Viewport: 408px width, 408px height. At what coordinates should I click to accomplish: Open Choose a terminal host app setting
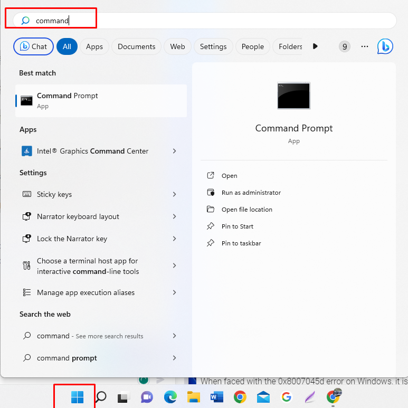(x=101, y=265)
